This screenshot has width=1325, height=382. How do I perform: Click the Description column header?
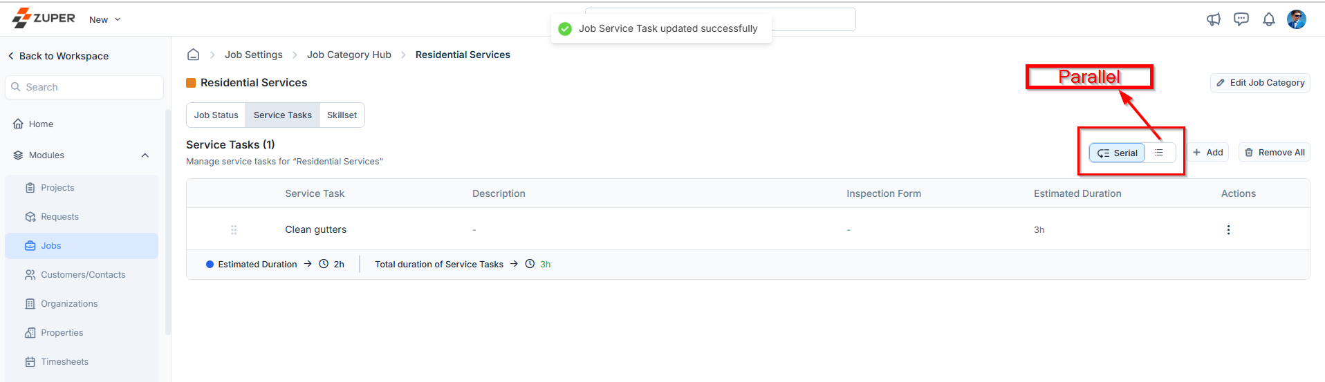point(499,193)
